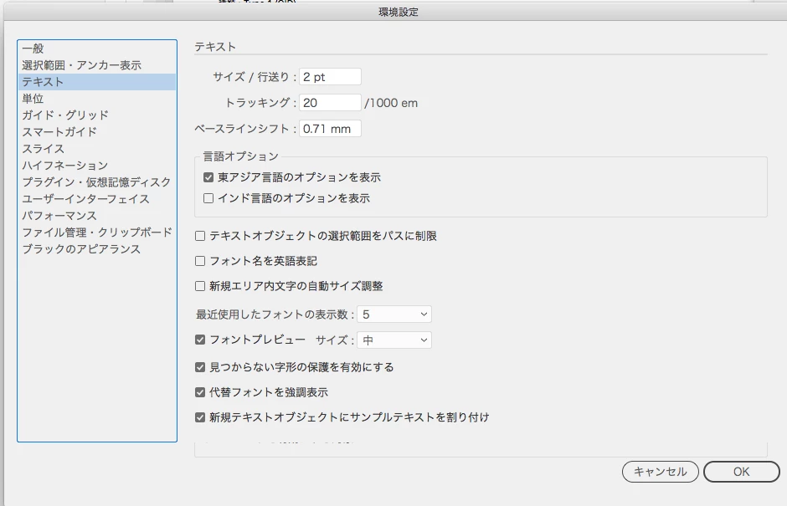
Task: Click the 言語オプション group label
Action: point(240,156)
